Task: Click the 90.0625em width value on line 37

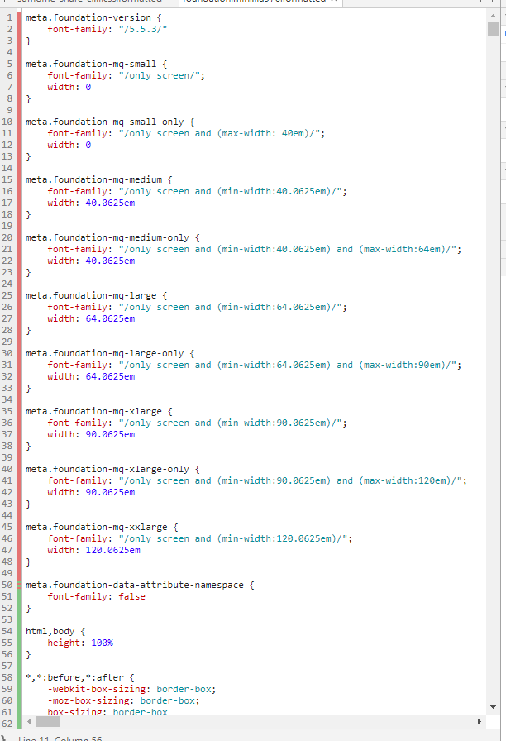Action: point(110,434)
